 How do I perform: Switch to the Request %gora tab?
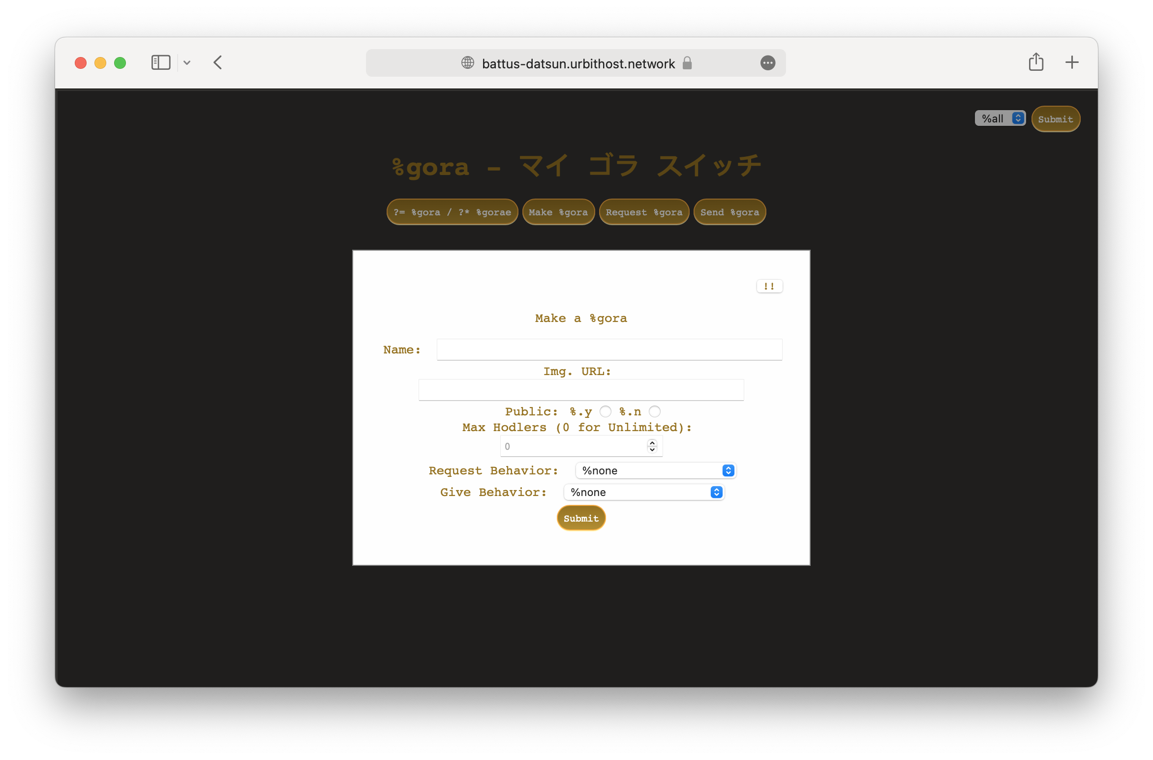click(644, 212)
